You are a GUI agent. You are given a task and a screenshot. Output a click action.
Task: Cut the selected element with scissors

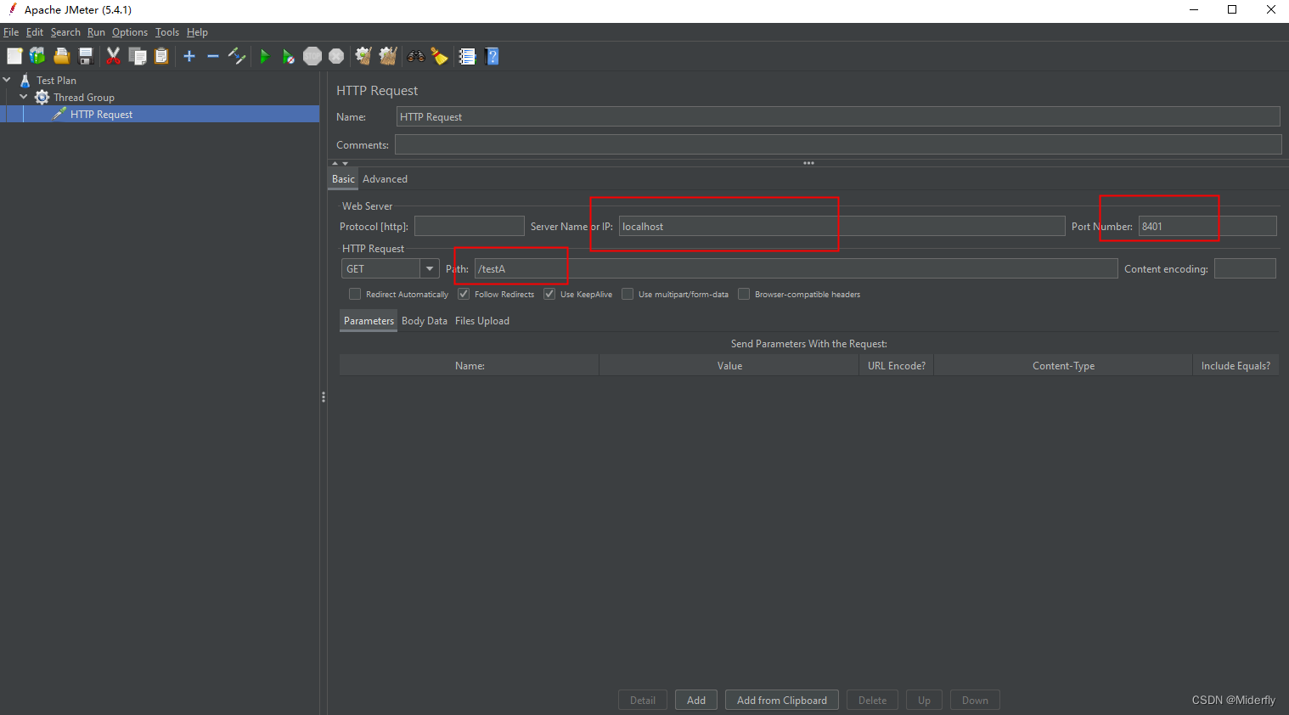(x=113, y=56)
